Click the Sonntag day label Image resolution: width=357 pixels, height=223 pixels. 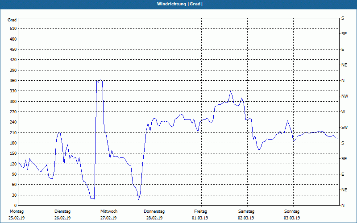click(x=292, y=211)
